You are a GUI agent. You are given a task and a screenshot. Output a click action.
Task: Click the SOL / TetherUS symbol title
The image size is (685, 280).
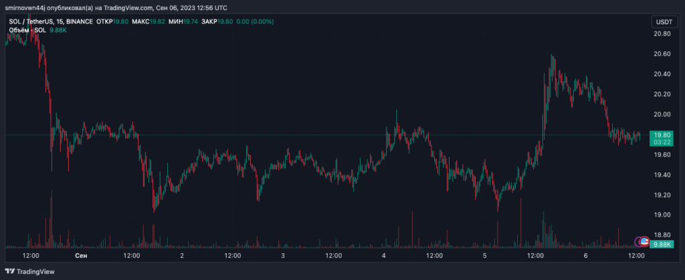[33, 22]
